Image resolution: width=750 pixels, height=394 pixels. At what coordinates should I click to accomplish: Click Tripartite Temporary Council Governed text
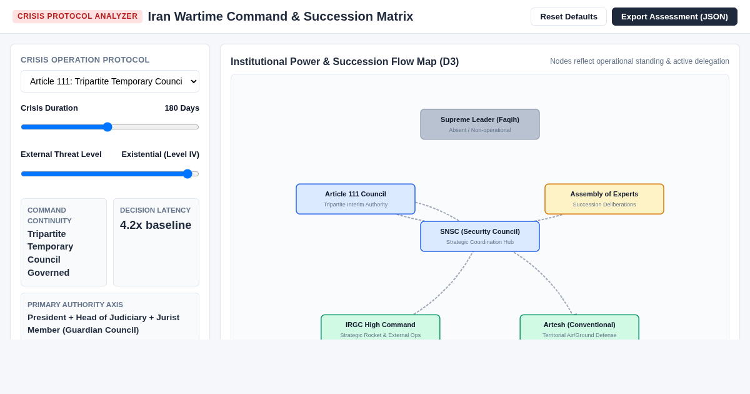coord(51,253)
